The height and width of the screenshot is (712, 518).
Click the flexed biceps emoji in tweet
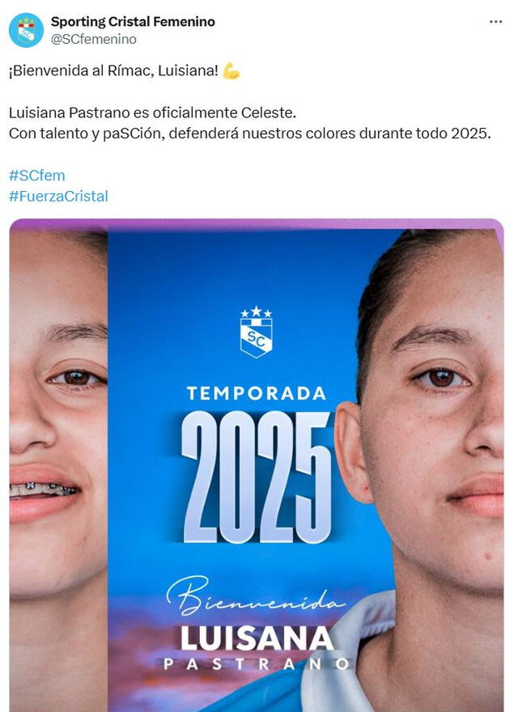(231, 71)
